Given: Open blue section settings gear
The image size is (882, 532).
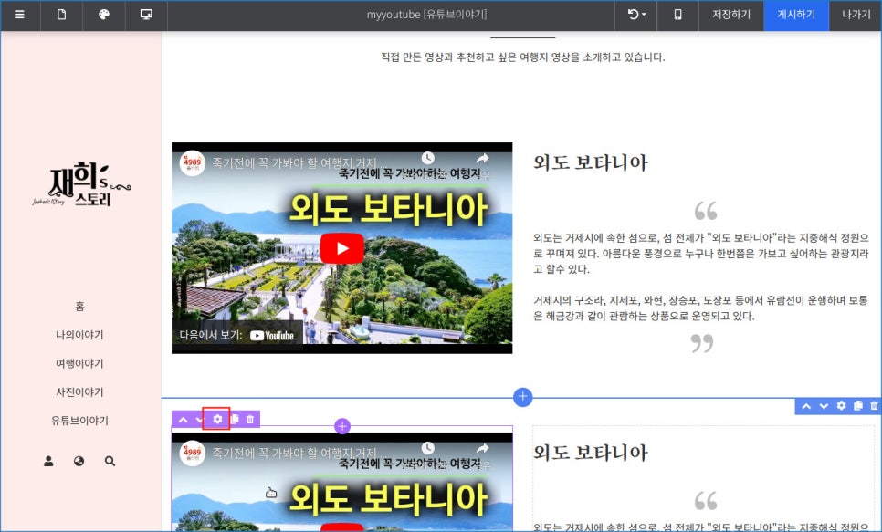Looking at the screenshot, I should [x=841, y=405].
